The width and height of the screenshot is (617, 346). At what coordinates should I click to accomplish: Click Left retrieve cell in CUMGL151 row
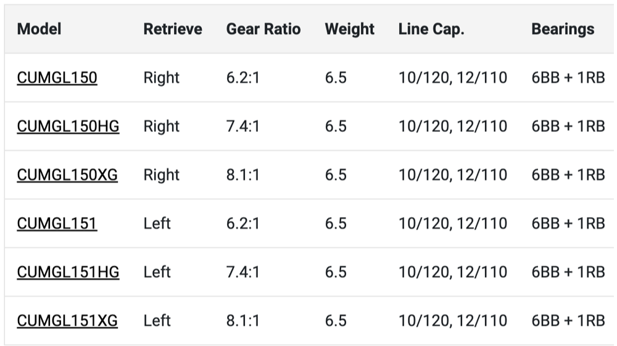(157, 223)
